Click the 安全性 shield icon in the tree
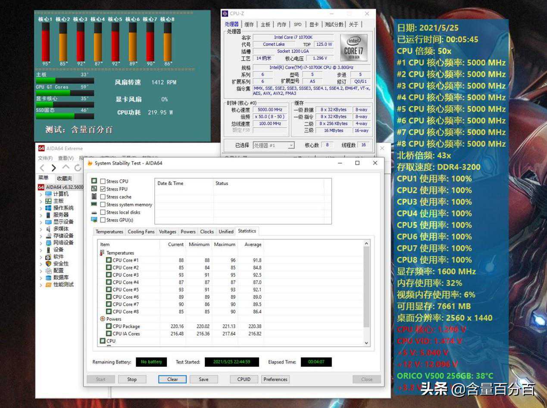 click(48, 264)
